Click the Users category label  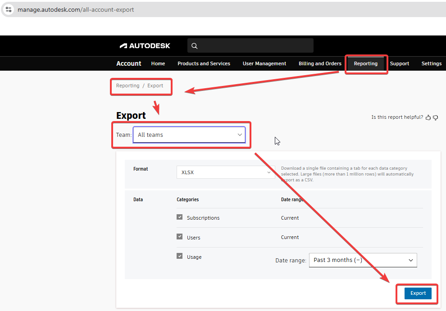coord(193,238)
